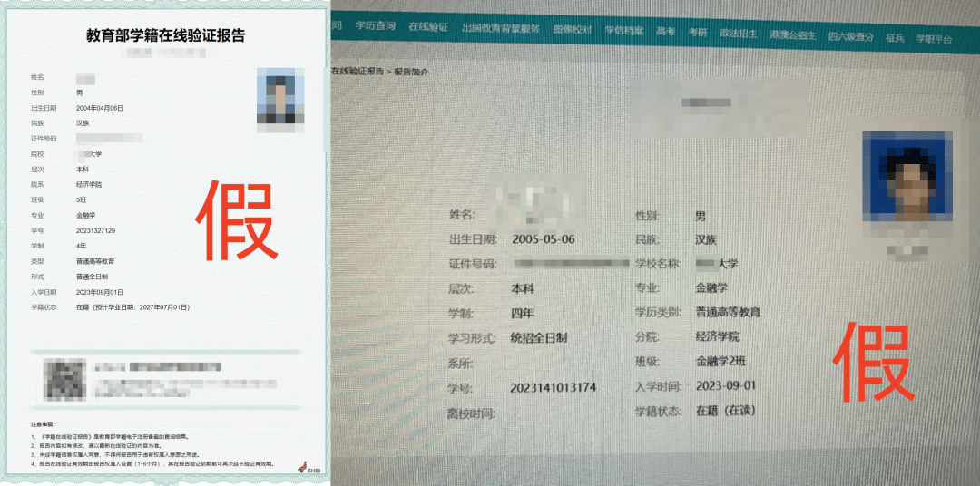Open the 在线验证 navigation tab
Image resolution: width=980 pixels, height=486 pixels.
428,27
